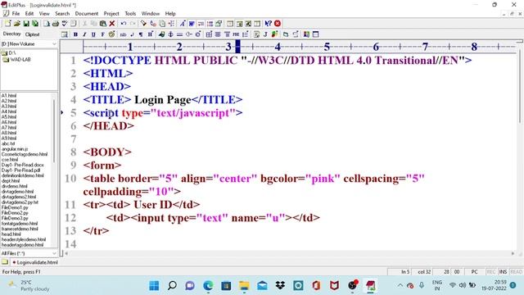The image size is (524, 295).
Task: Click the context Help arrow-question icon
Action: coord(268,24)
